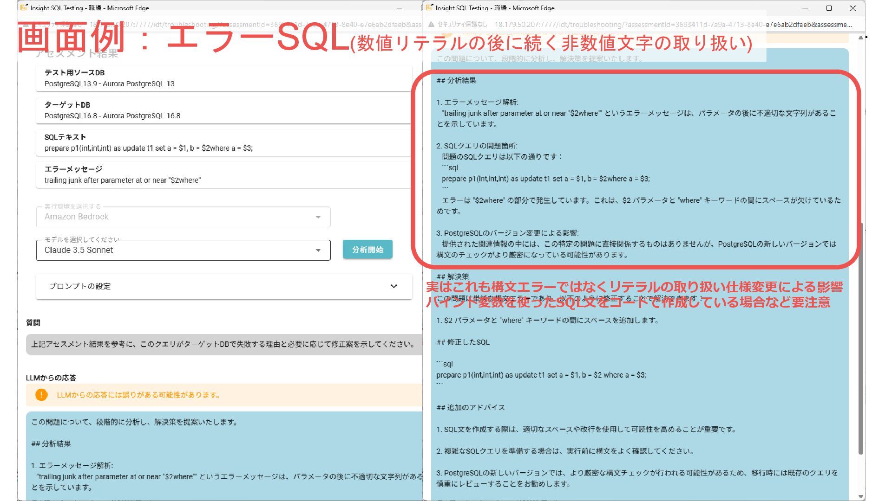Click the right window's app favicon icon
This screenshot has width=892, height=501.
point(429,8)
